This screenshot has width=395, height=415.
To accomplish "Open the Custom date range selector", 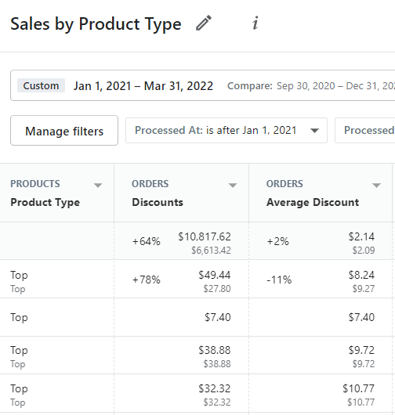I will (x=203, y=85).
